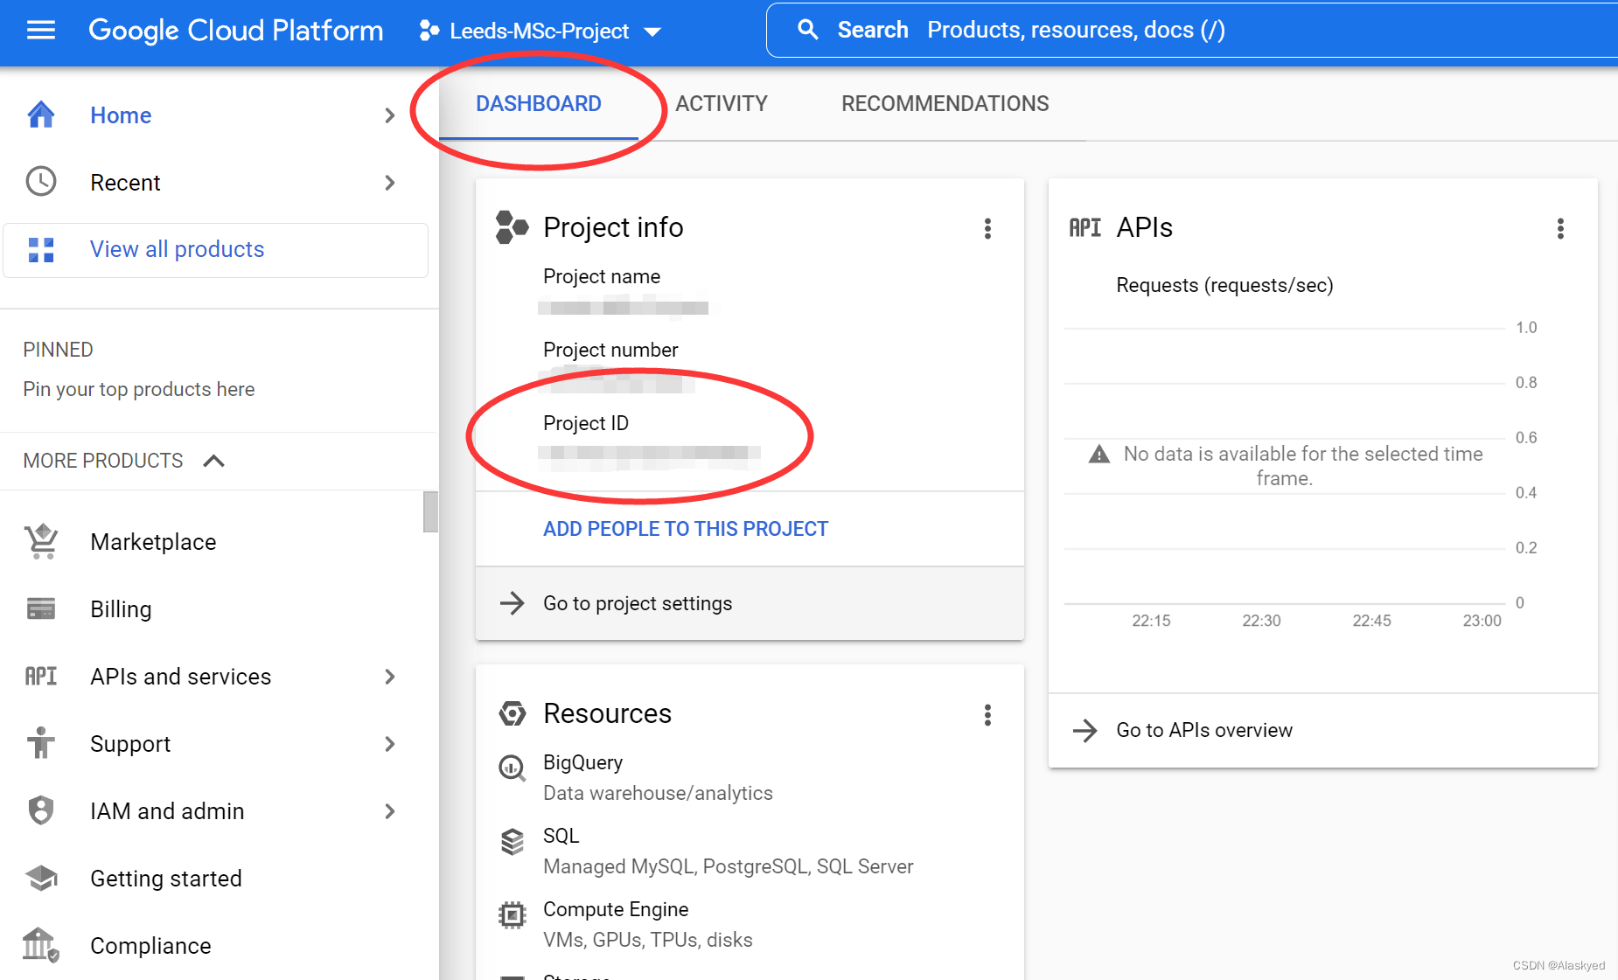1618x980 pixels.
Task: Click the Compute Engine chip icon
Action: pyautogui.click(x=512, y=915)
